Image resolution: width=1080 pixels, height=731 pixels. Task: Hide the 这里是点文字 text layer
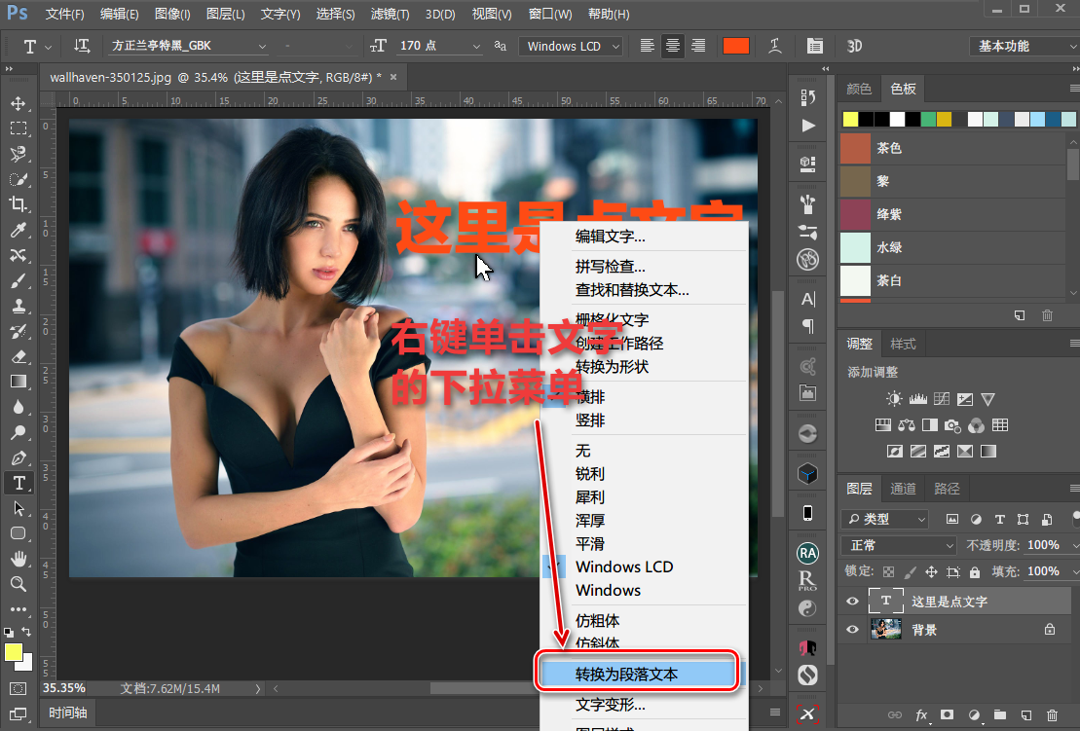click(852, 602)
